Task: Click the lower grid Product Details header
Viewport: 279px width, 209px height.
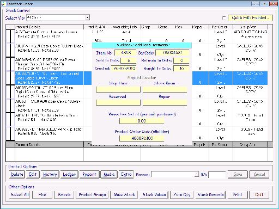Action: point(49,145)
